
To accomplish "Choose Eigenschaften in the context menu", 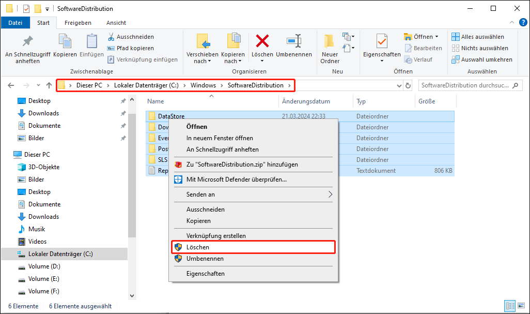I will pyautogui.click(x=253, y=274).
